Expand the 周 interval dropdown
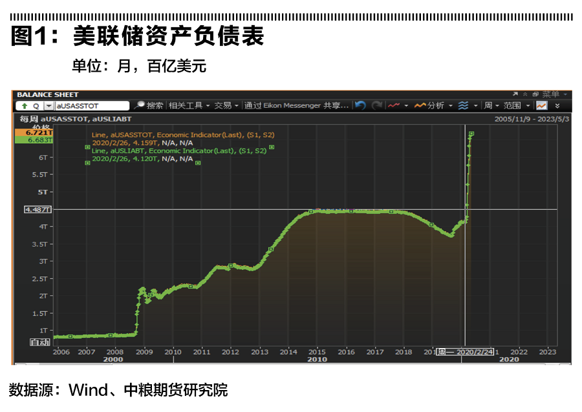Image resolution: width=582 pixels, height=412 pixels. click(491, 105)
